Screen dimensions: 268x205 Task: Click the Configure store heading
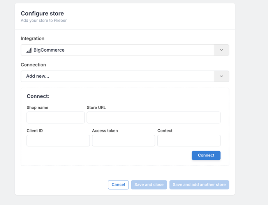point(42,13)
